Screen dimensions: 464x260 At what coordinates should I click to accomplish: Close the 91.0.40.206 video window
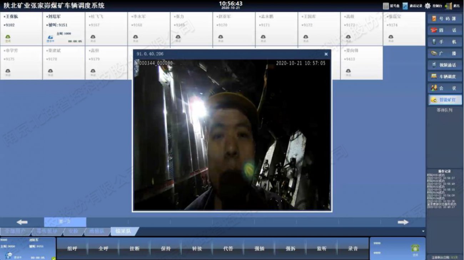[x=326, y=54]
